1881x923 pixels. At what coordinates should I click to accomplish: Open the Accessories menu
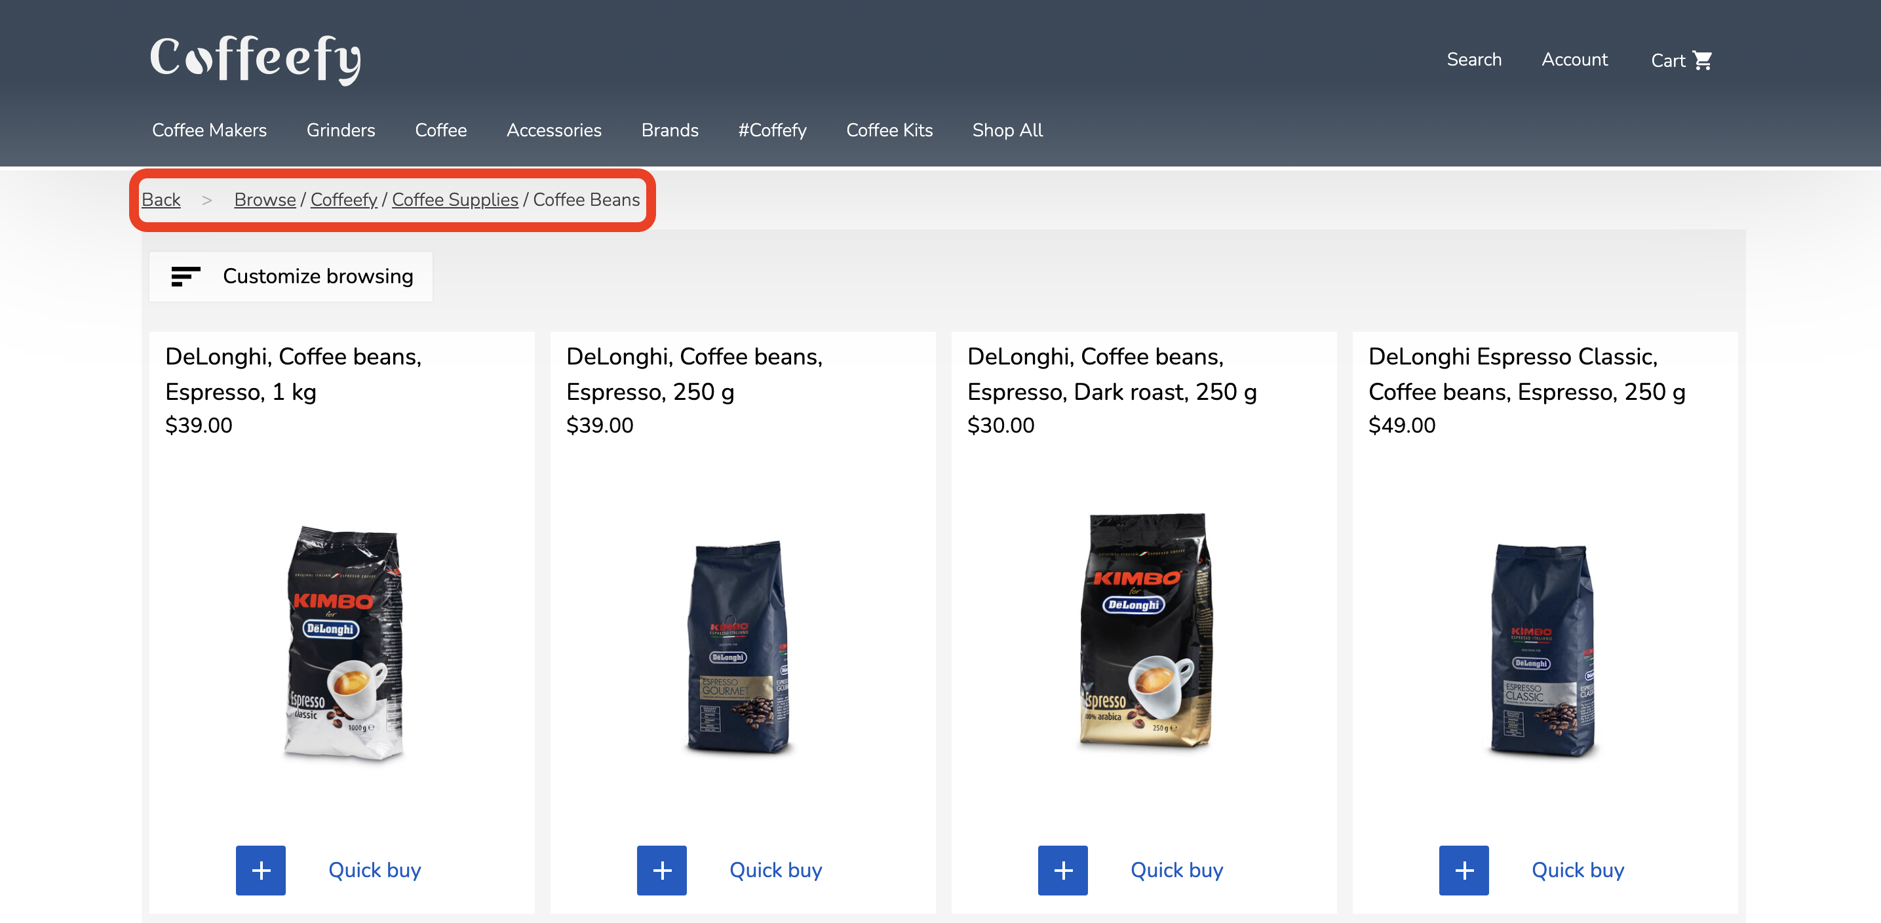tap(554, 130)
